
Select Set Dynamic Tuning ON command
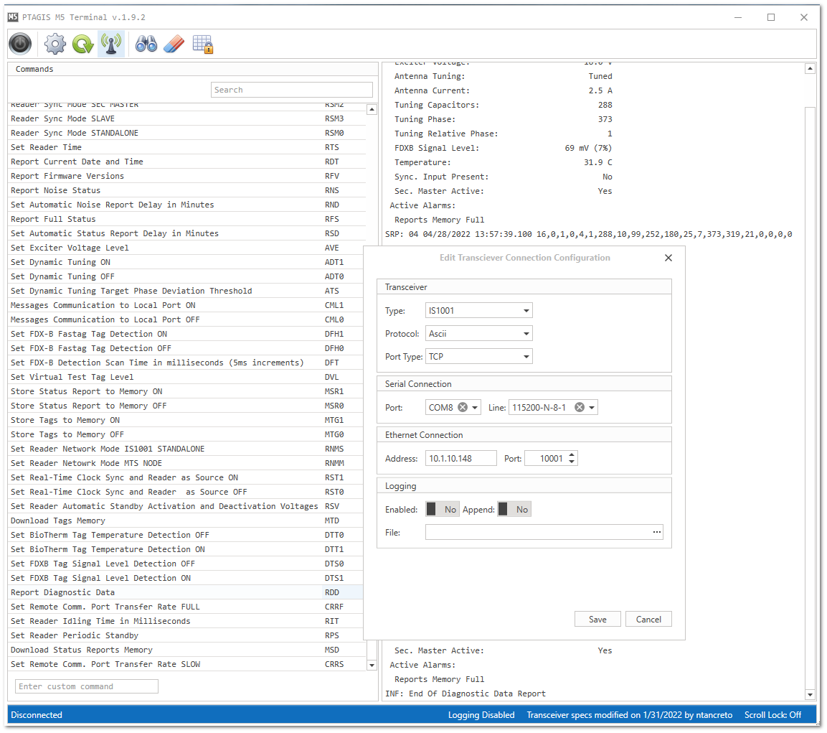186,263
